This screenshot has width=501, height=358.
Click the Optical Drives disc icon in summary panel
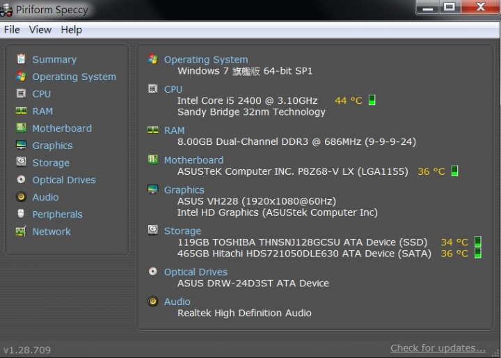click(152, 272)
